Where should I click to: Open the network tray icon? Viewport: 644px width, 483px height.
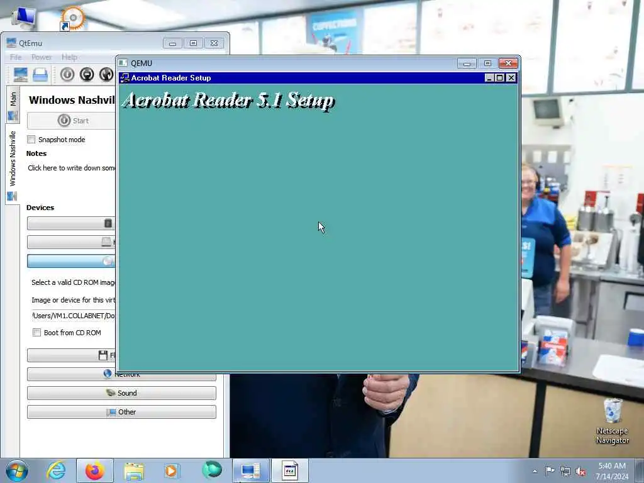[565, 472]
